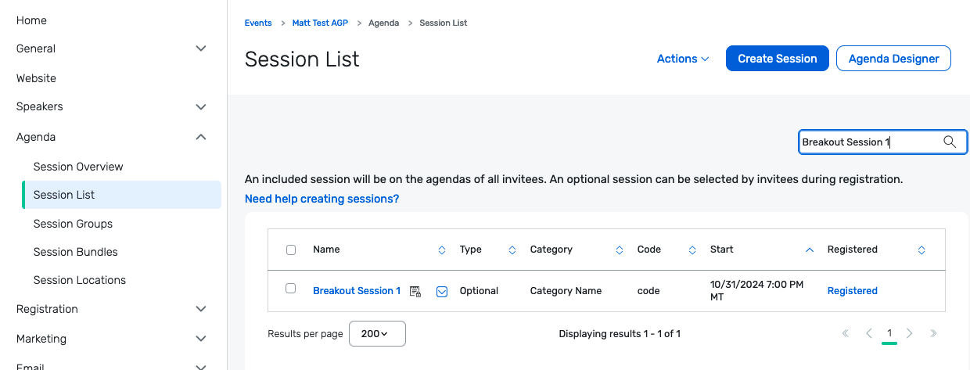This screenshot has width=970, height=370.
Task: Sort by Type column arrows
Action: (512, 250)
